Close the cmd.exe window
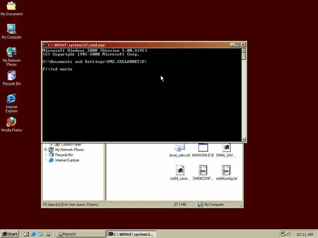The width and height of the screenshot is (318, 238). pyautogui.click(x=243, y=45)
